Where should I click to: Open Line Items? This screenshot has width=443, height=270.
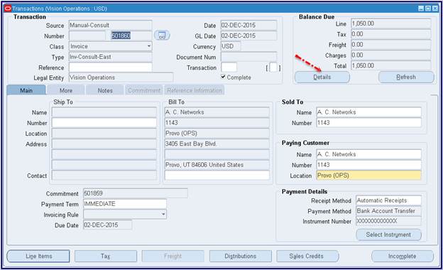(x=38, y=256)
